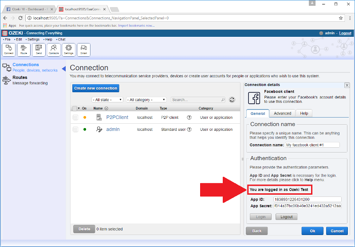Open the Contacts toolbar icon
Screen dimensions: 355x247
[x=54, y=49]
